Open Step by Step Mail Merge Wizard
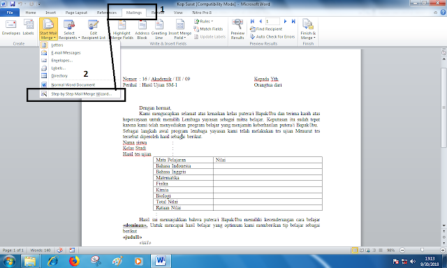The height and width of the screenshot is (268, 447). 80,94
